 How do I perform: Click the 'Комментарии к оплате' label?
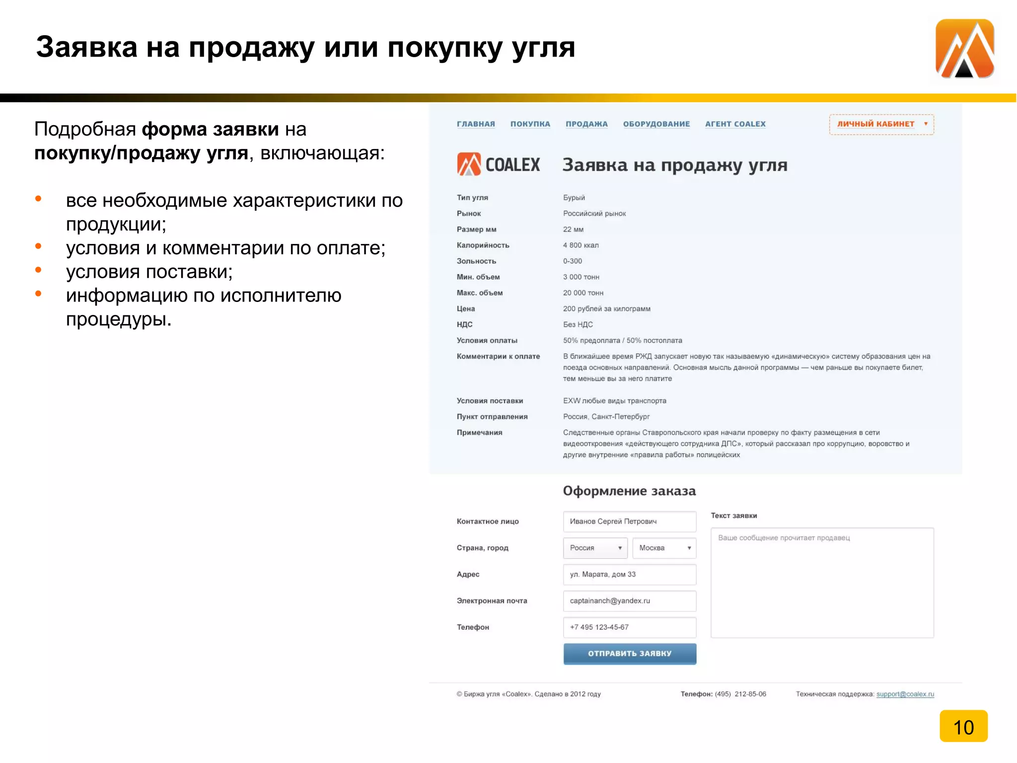(x=498, y=357)
